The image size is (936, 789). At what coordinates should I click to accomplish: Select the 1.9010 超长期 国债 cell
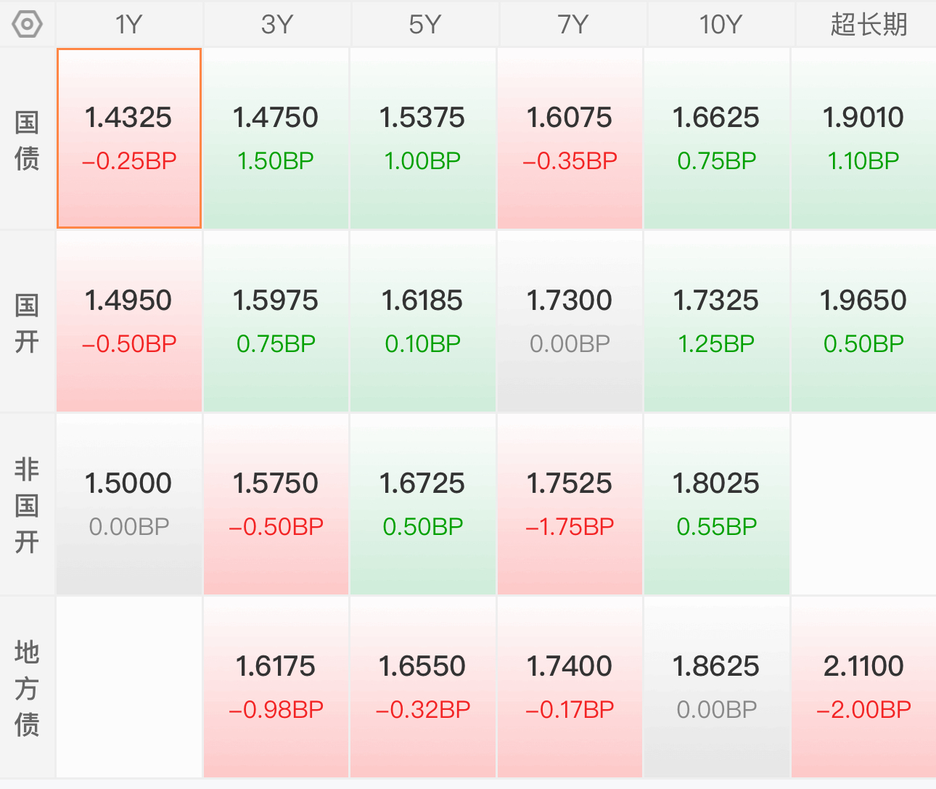tap(864, 139)
